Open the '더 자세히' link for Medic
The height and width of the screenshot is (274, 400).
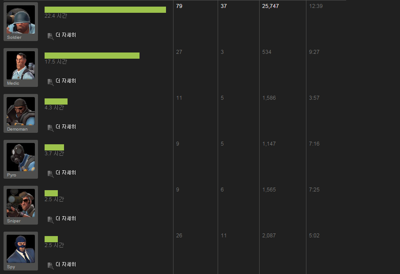66,81
